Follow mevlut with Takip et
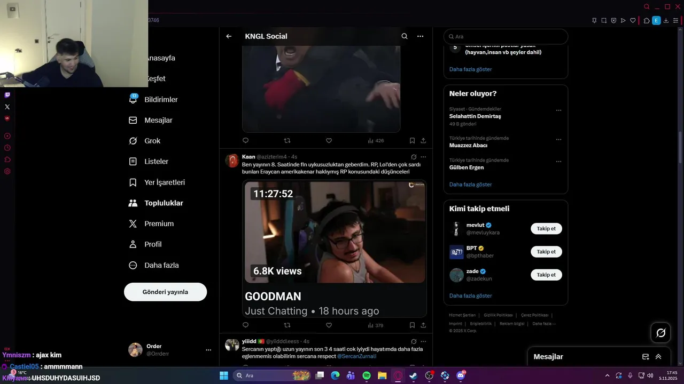 pyautogui.click(x=546, y=229)
